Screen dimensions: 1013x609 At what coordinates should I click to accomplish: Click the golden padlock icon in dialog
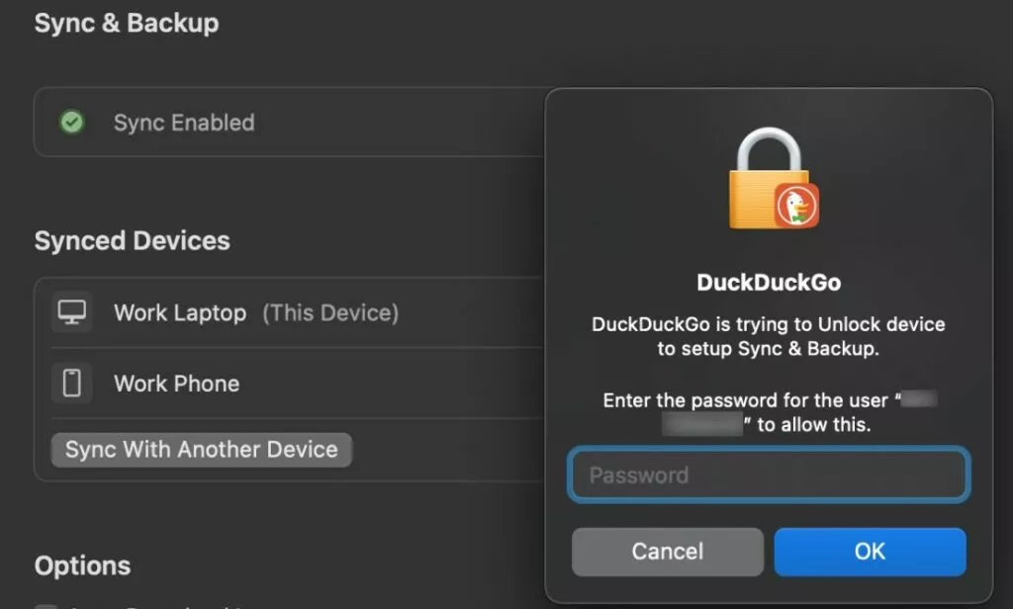[766, 180]
